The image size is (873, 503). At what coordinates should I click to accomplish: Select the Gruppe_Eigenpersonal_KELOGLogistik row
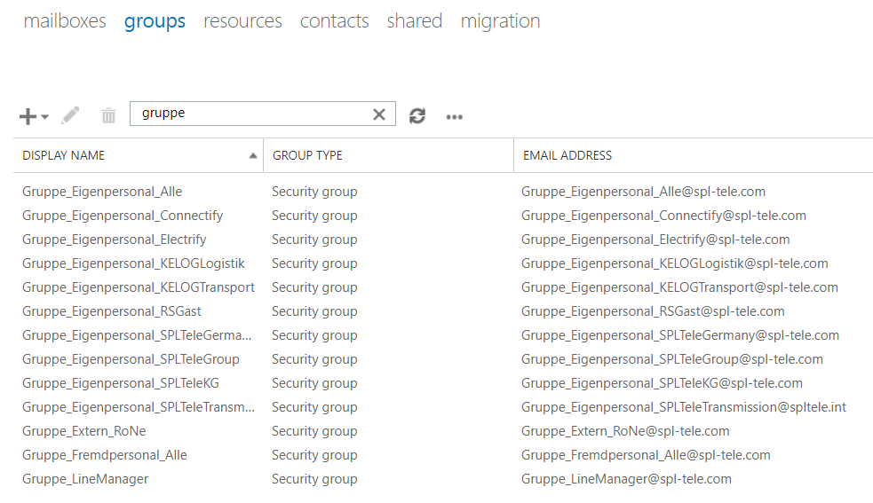click(x=443, y=263)
